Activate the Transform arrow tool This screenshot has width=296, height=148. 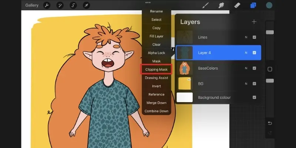click(x=86, y=5)
